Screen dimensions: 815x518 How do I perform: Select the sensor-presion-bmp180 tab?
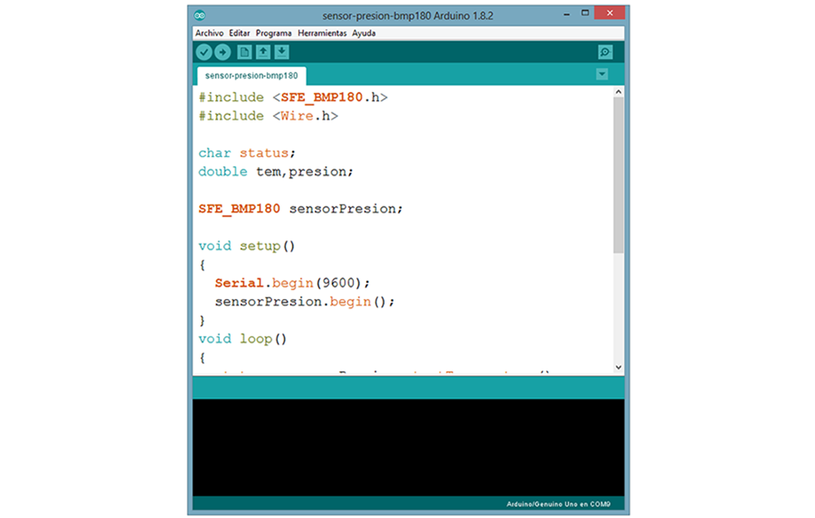pyautogui.click(x=252, y=76)
